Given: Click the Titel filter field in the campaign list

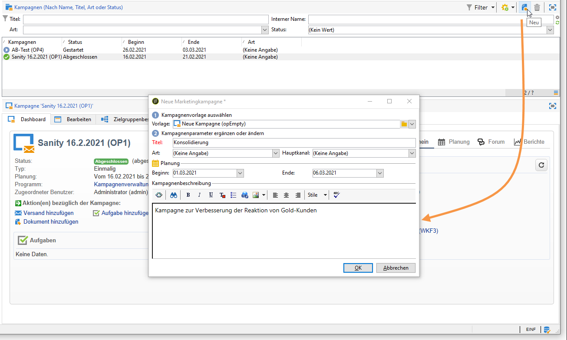Looking at the screenshot, I should 146,19.
